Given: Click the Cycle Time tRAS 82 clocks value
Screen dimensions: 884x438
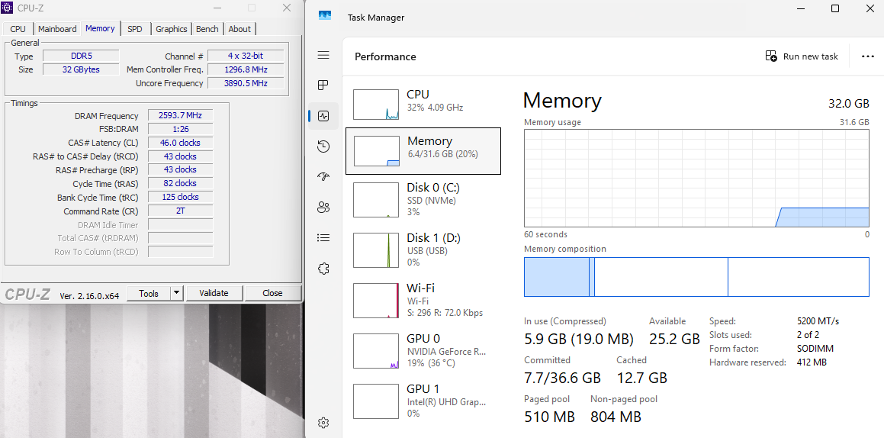Looking at the screenshot, I should [x=181, y=183].
